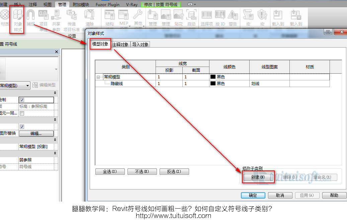The width and height of the screenshot is (347, 223).
Task: Open the 常规模型 type selector dropdown
Action: (27, 85)
